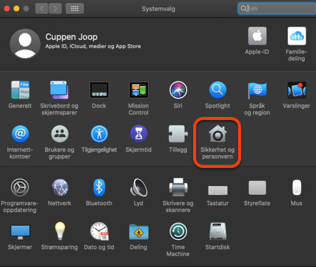Select the Time Machine icon
Screen dimensions: 316x267
pyautogui.click(x=178, y=232)
